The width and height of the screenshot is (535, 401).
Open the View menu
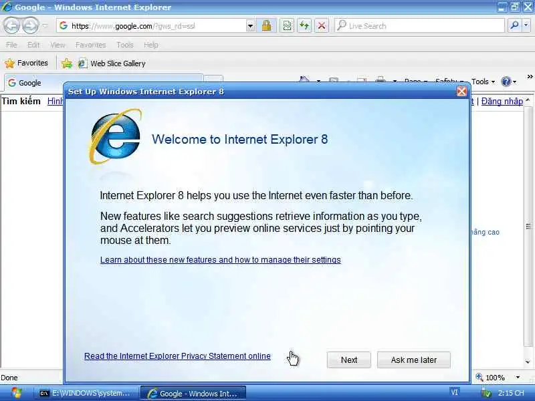pos(58,45)
